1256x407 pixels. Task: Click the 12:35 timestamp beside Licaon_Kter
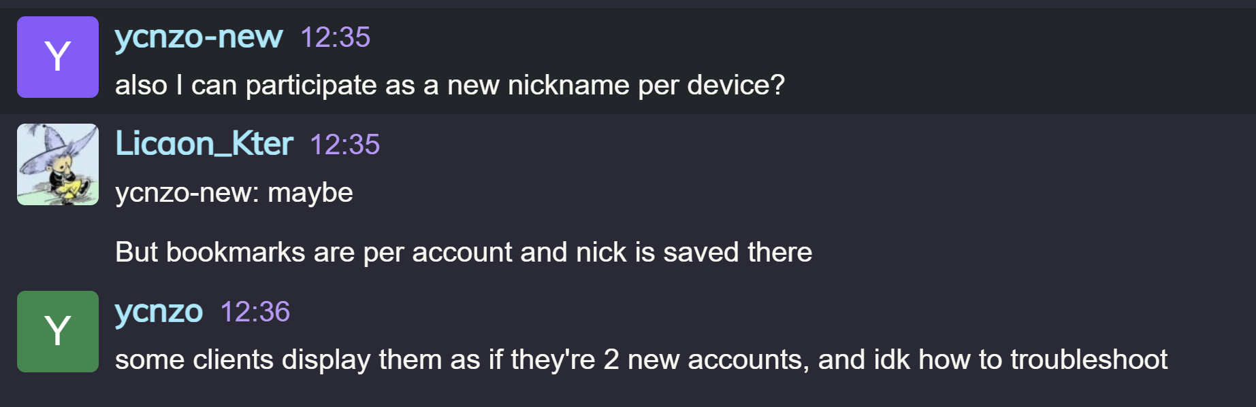(344, 145)
